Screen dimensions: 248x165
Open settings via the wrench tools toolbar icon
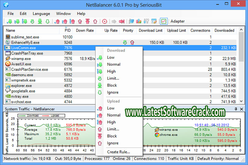point(146,21)
